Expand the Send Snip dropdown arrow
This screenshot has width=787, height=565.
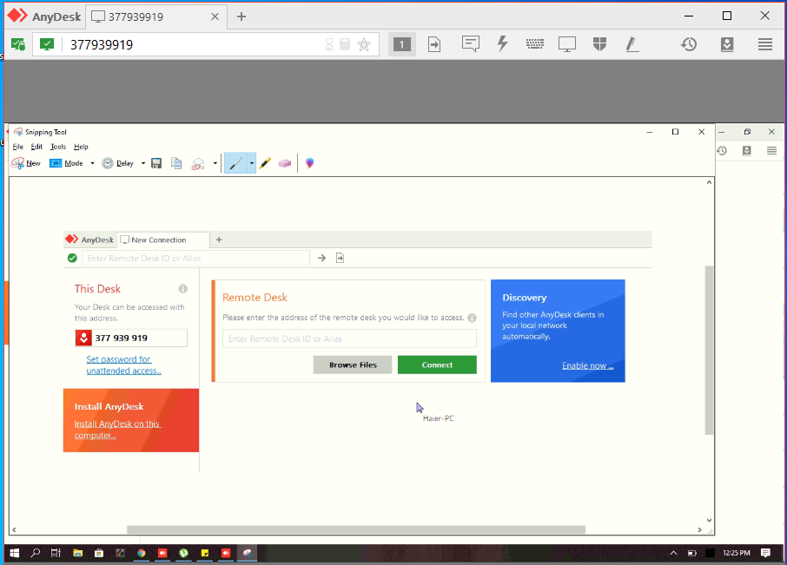215,163
